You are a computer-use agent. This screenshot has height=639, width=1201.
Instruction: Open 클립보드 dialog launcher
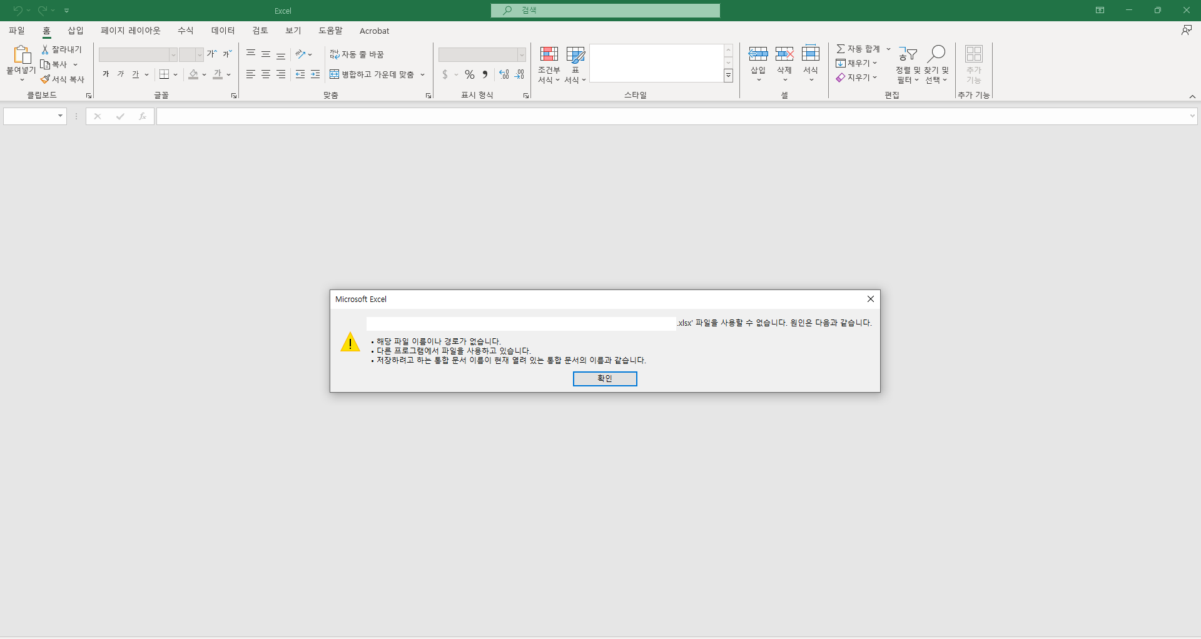(89, 96)
